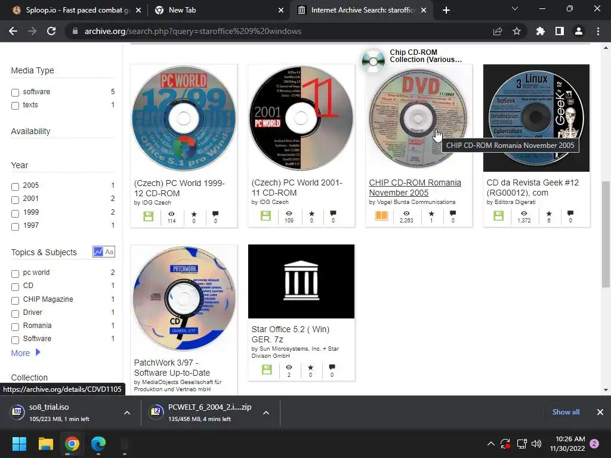
Task: Open the Chrome extensions puzzle icon
Action: pos(541,31)
